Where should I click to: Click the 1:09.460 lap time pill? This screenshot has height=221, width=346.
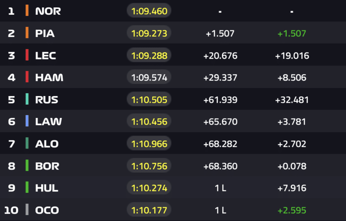point(149,11)
